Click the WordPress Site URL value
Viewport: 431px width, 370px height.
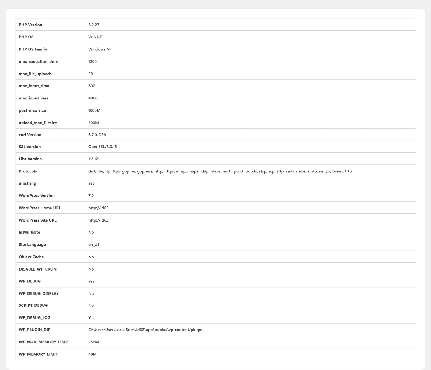coord(98,220)
